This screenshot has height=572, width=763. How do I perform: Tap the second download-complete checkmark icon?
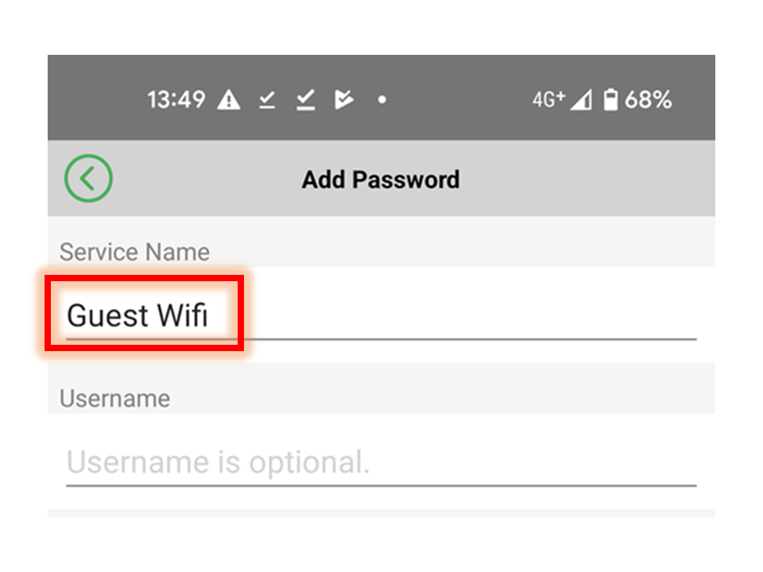(305, 100)
